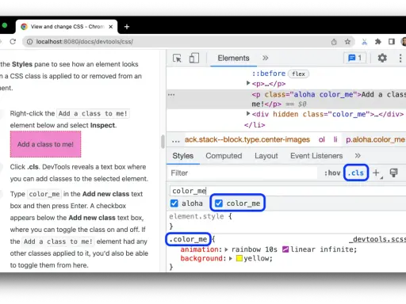406x304 pixels.
Task: Click the element.style rule header
Action: 201,216
